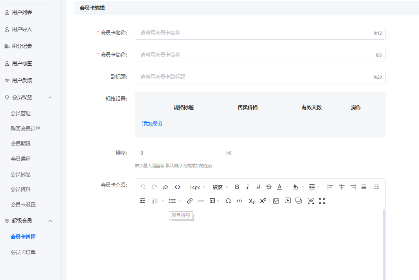Collapse the 会员权益 sidebar section
This screenshot has height=280, width=419.
click(50, 97)
